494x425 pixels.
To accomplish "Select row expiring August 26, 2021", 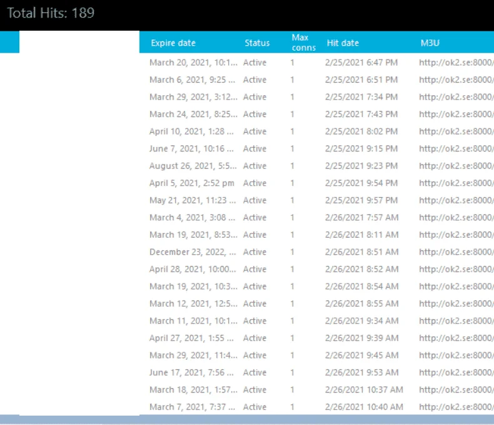I will click(x=316, y=166).
